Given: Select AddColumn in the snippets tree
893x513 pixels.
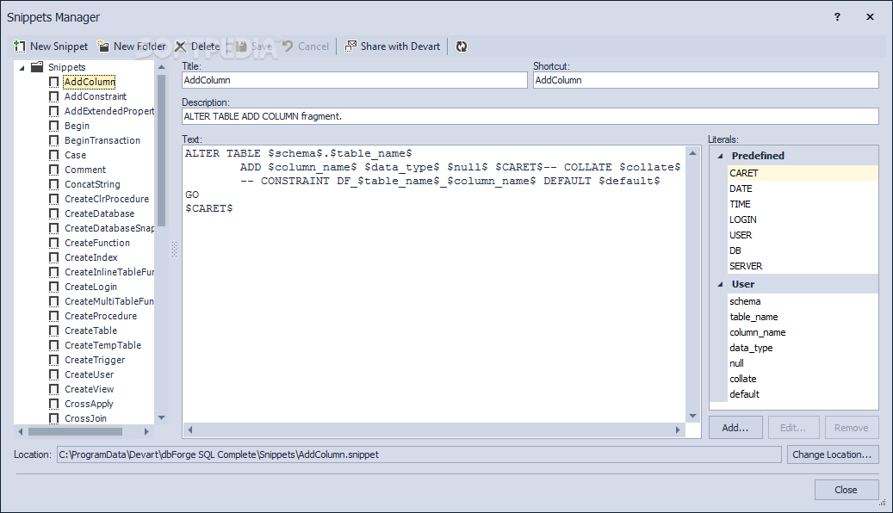Looking at the screenshot, I should coord(90,82).
